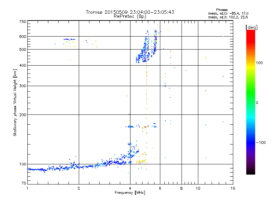
Task: Select the "mean, sd,O: -85.4, 17.0" text
Action: click(228, 13)
